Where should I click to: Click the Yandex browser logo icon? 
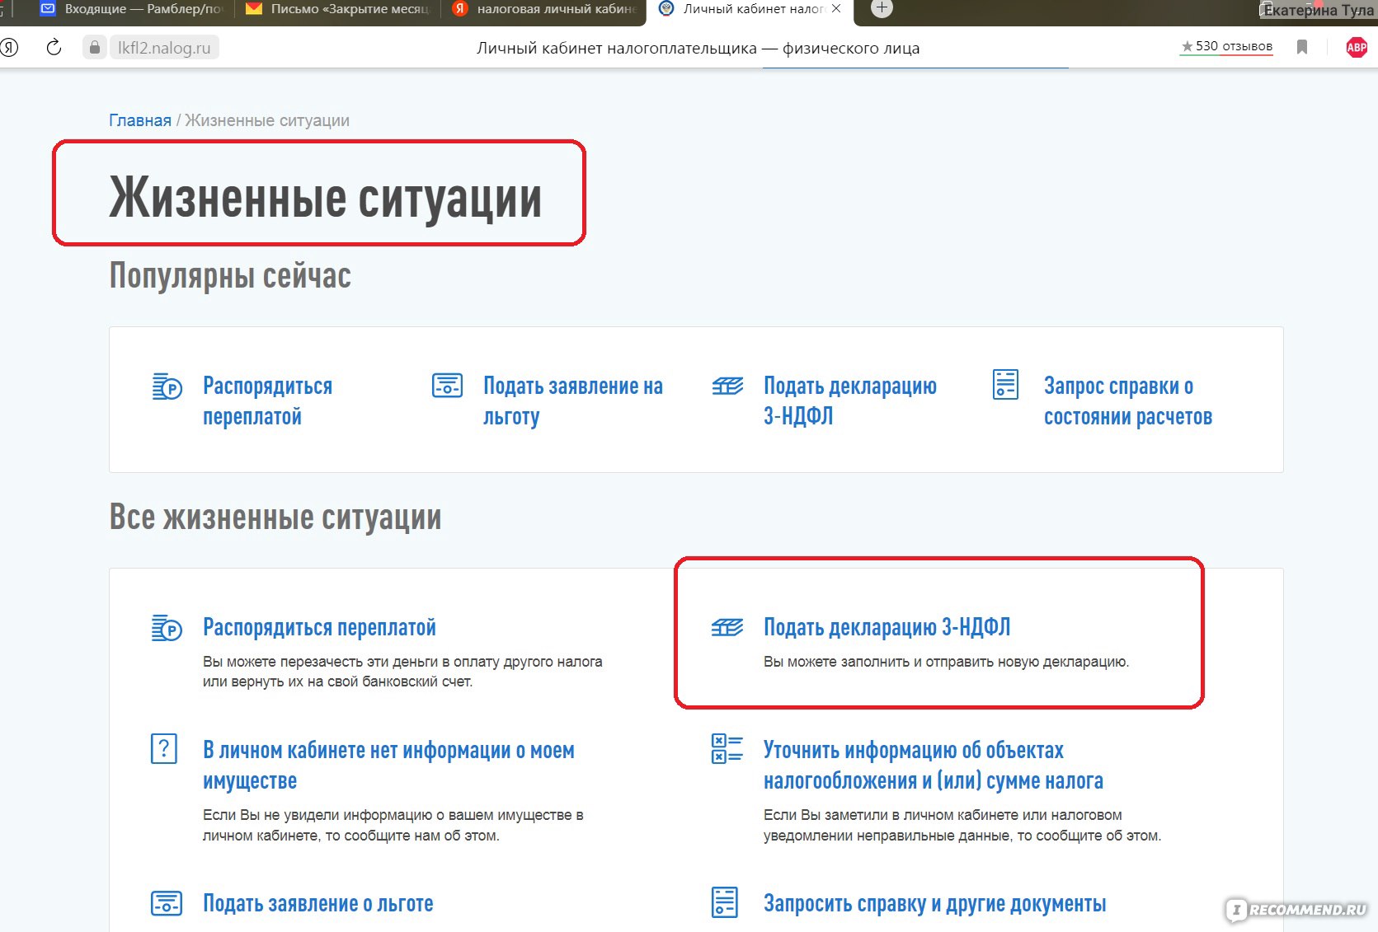pos(9,47)
